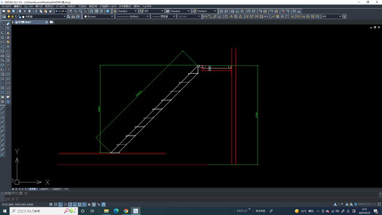This screenshot has height=215, width=382.
Task: Open Chrome from the taskbar
Action: (126, 211)
